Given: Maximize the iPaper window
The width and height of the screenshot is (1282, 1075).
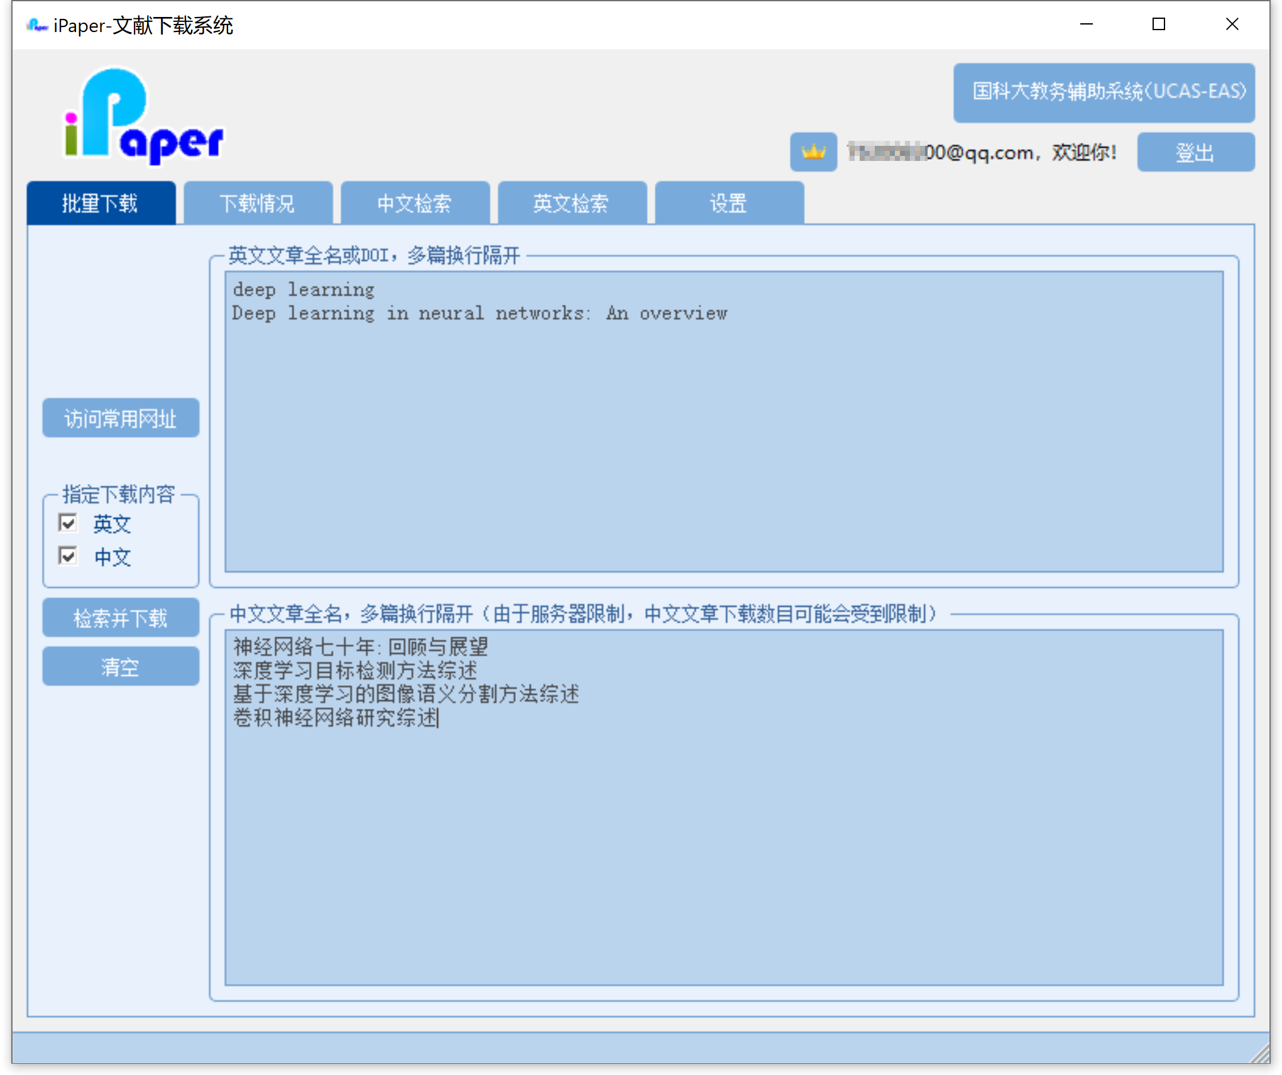Looking at the screenshot, I should coord(1159,25).
